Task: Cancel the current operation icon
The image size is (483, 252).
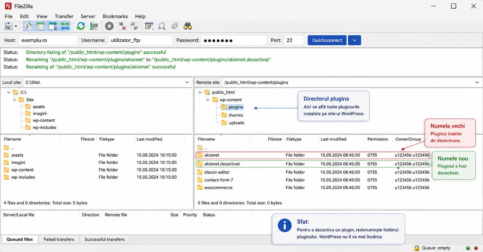Action: [x=109, y=26]
